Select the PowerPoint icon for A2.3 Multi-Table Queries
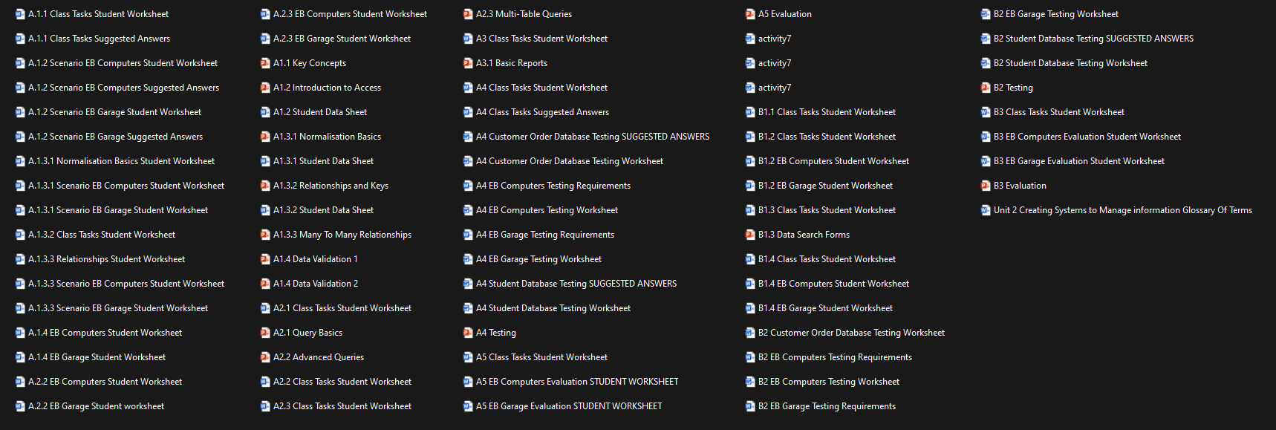Viewport: 1276px width, 430px height. 468,14
